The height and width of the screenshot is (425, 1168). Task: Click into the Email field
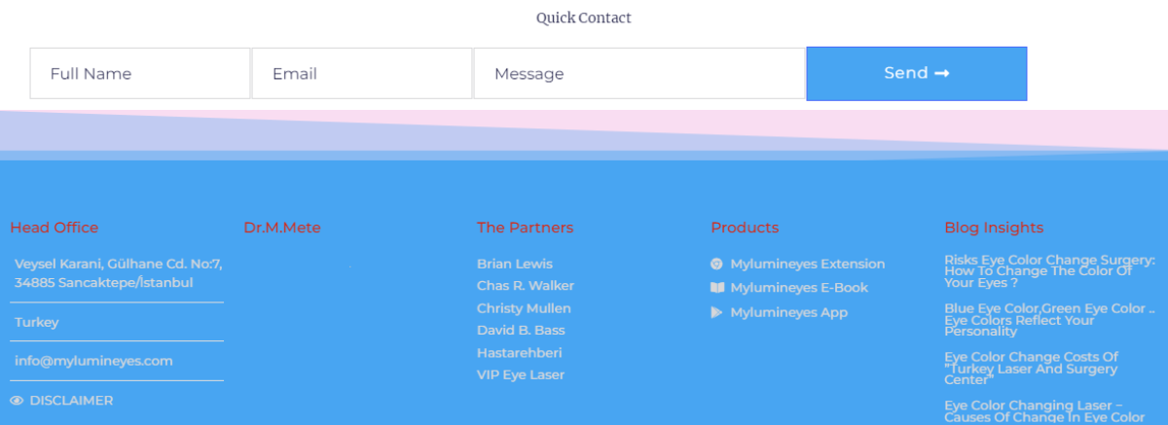362,74
